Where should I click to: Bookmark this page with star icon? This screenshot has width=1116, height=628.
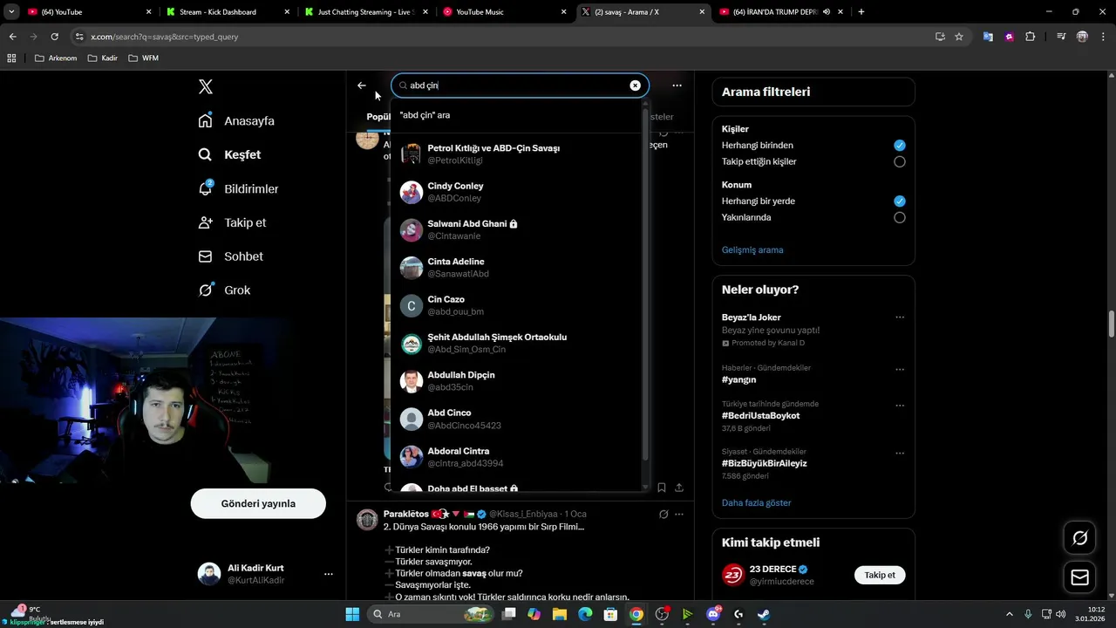[959, 37]
